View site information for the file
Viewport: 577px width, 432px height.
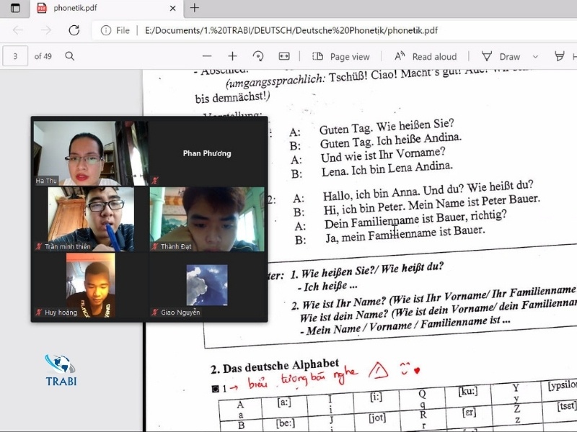106,30
